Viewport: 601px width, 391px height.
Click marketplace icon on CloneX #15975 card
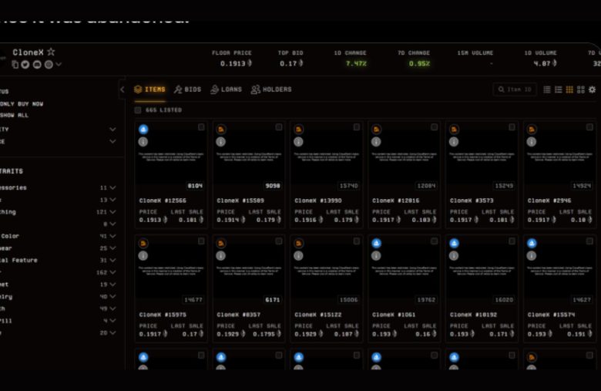(143, 243)
